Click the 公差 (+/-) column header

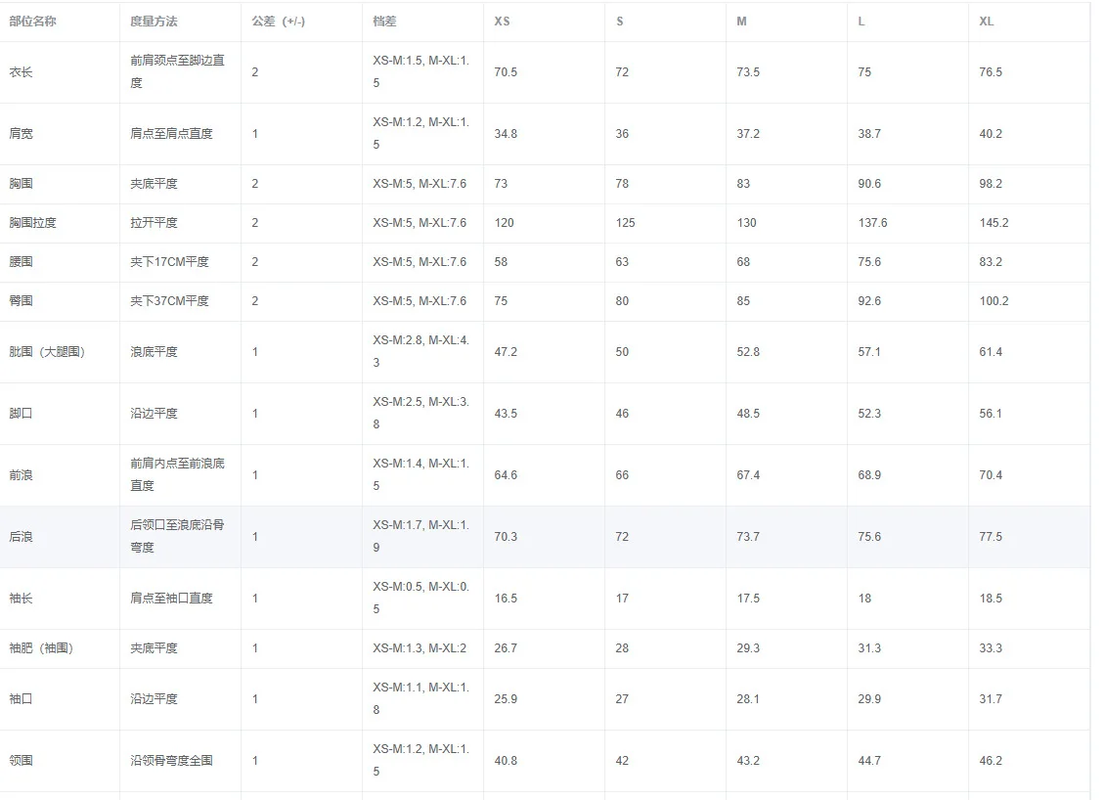[x=278, y=22]
